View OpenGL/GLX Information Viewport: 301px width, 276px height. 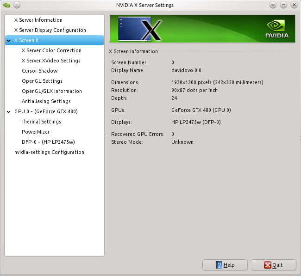coord(52,91)
